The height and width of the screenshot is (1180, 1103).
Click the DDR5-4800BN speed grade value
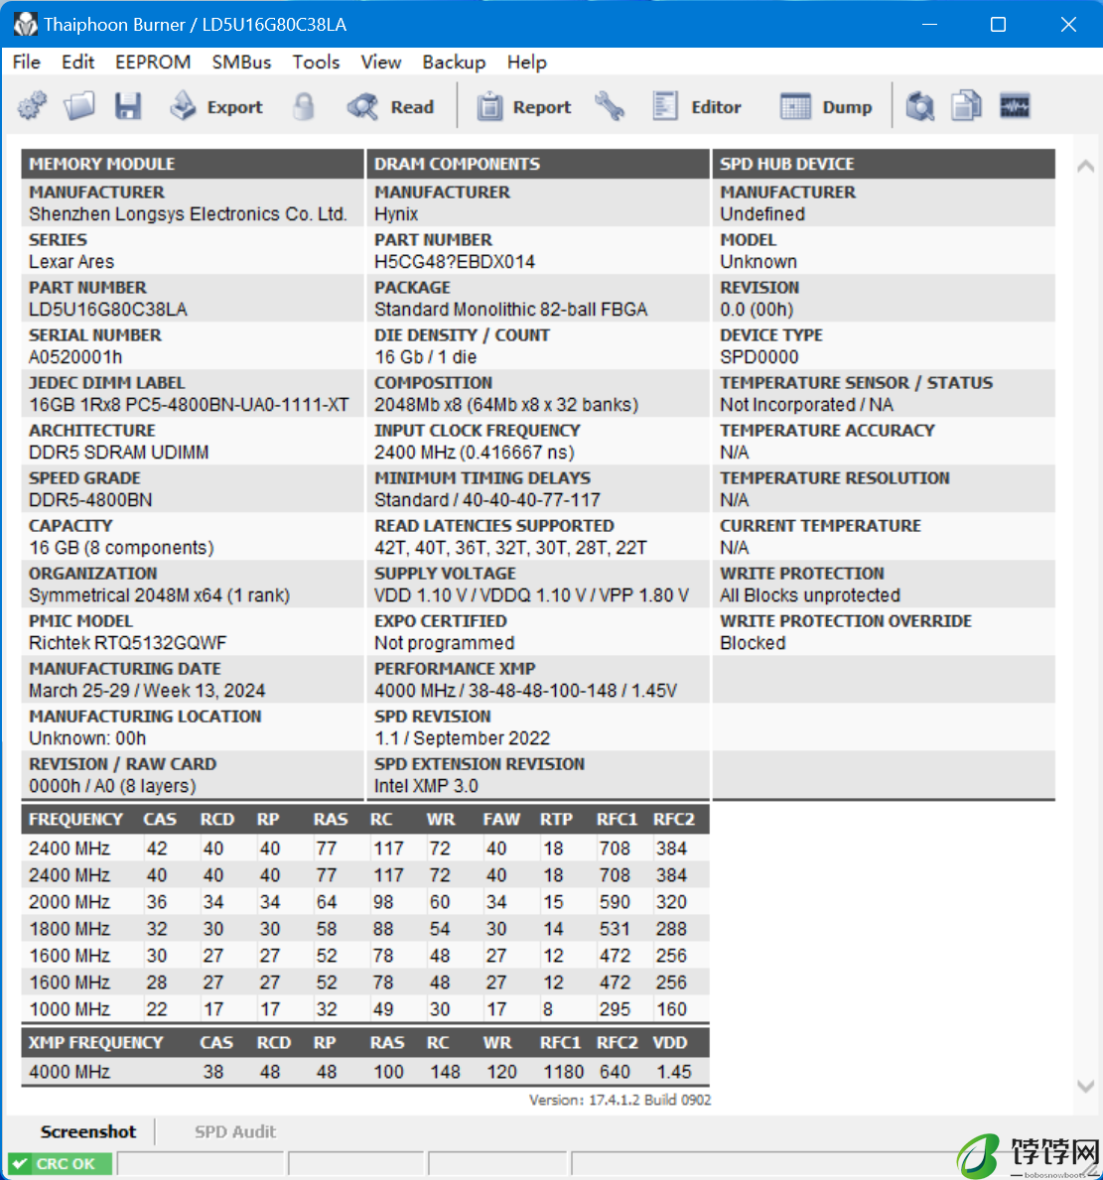pyautogui.click(x=90, y=500)
